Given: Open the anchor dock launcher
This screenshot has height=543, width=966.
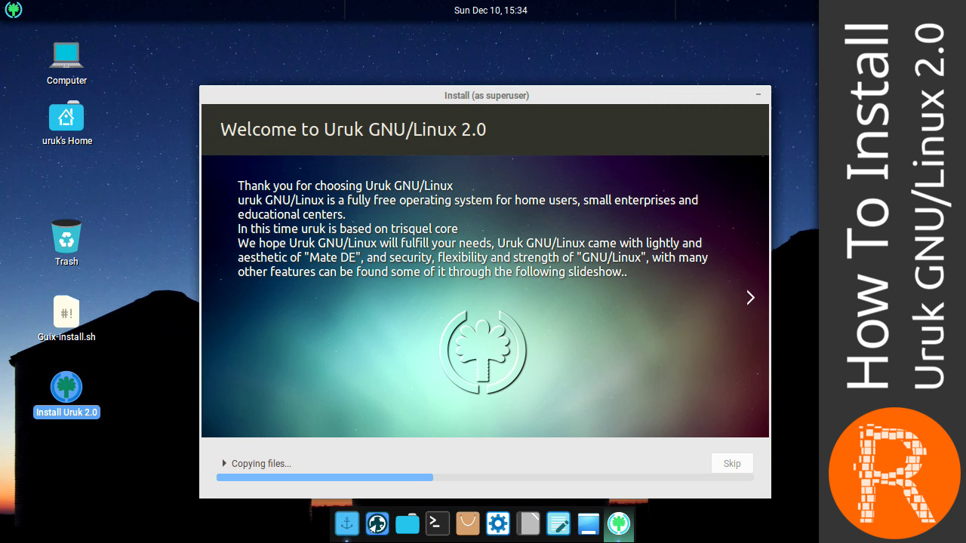Looking at the screenshot, I should [347, 523].
